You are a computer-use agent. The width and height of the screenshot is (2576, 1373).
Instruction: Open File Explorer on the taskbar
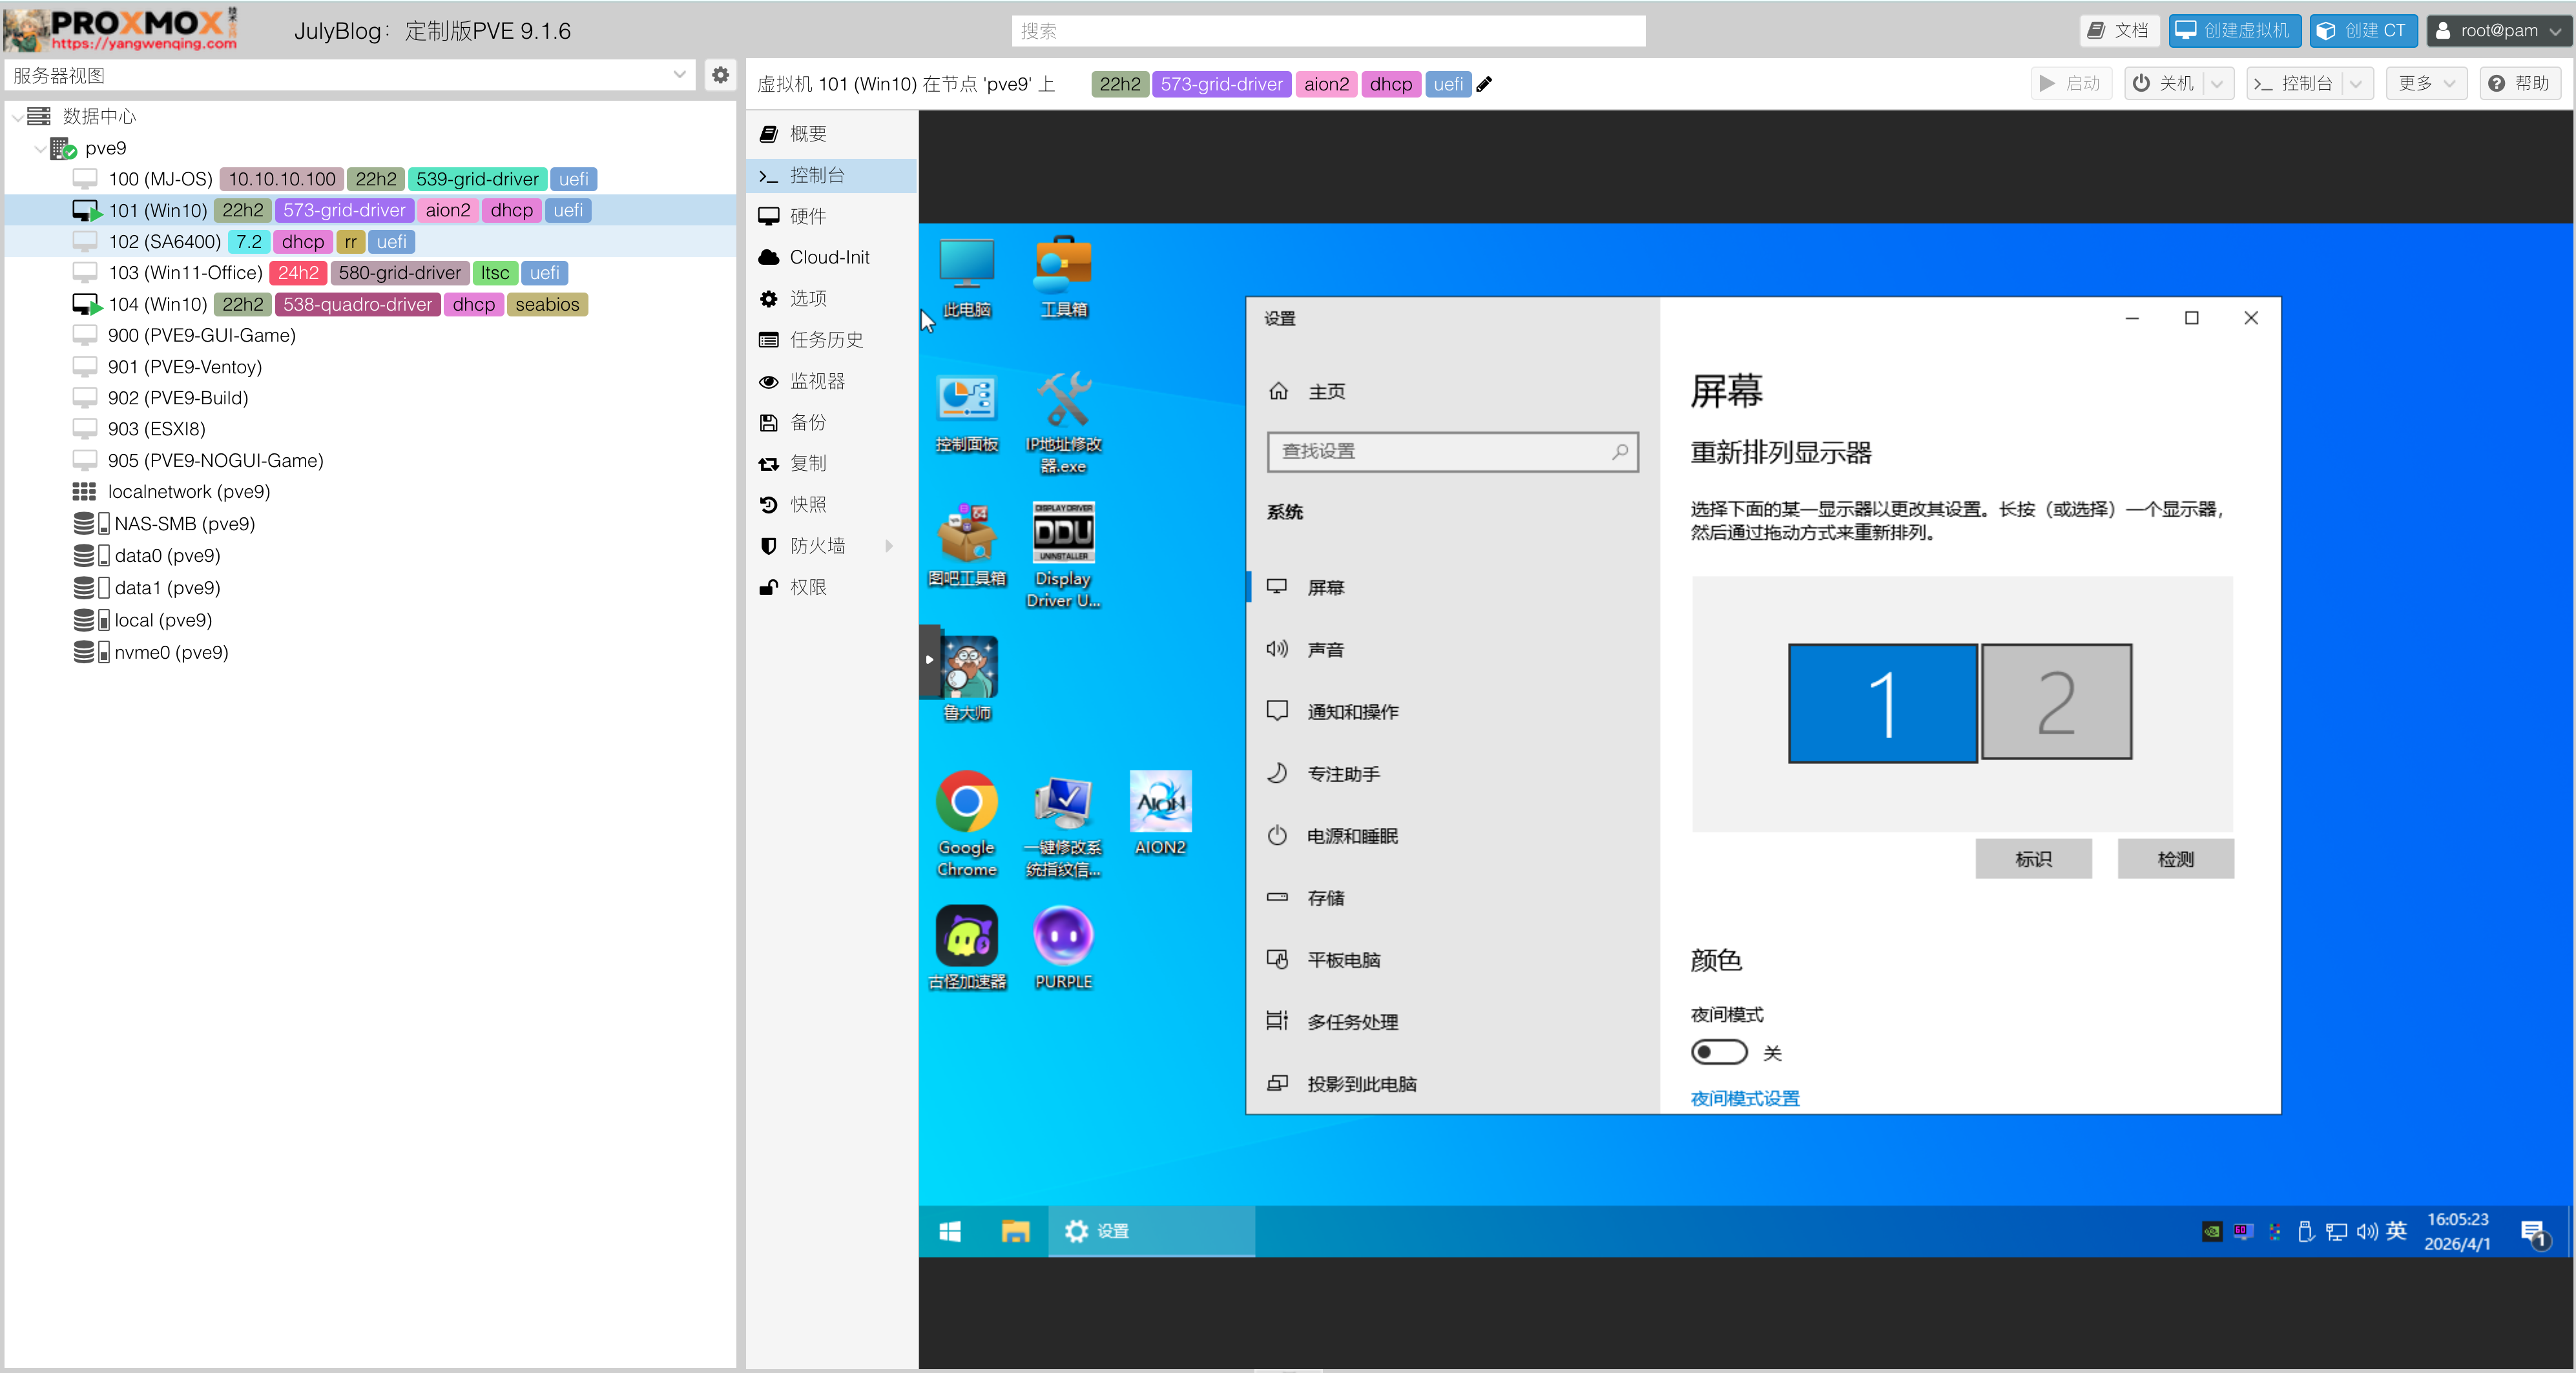click(x=1015, y=1231)
